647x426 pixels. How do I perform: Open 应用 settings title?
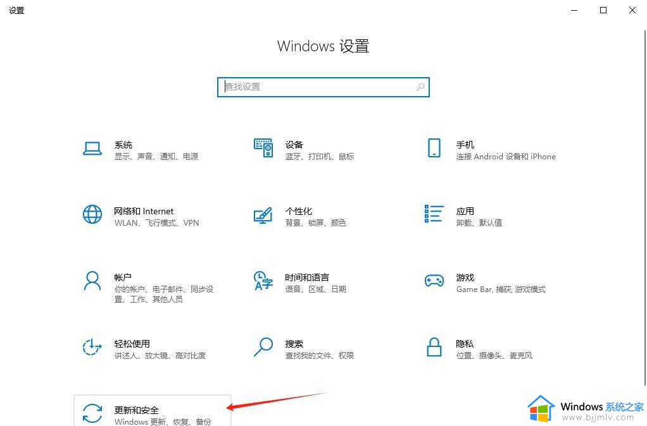465,211
